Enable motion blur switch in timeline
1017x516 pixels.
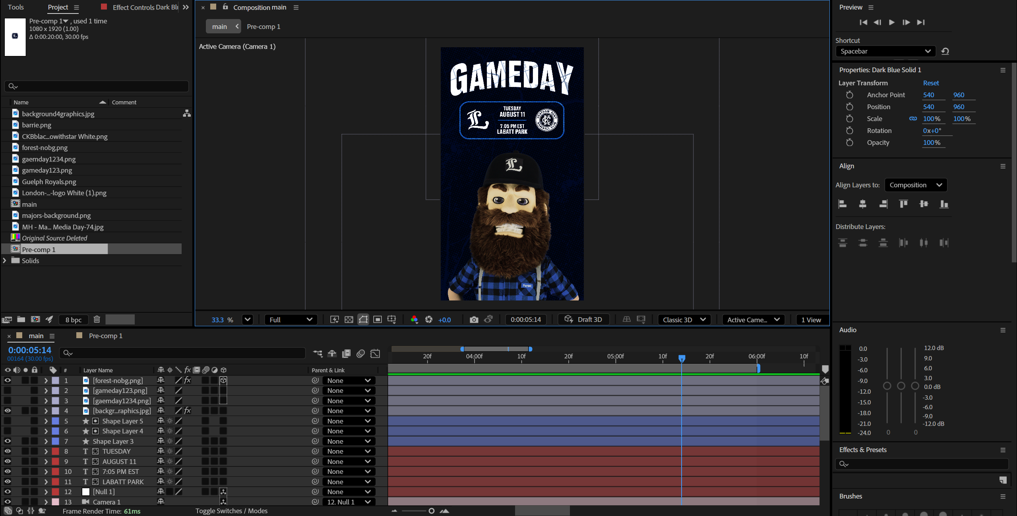click(361, 353)
